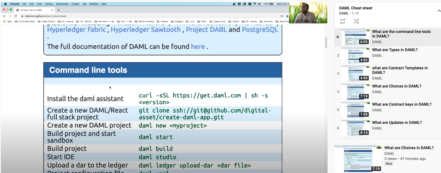Open the Apple menu
The image size is (441, 173).
pos(5,4)
